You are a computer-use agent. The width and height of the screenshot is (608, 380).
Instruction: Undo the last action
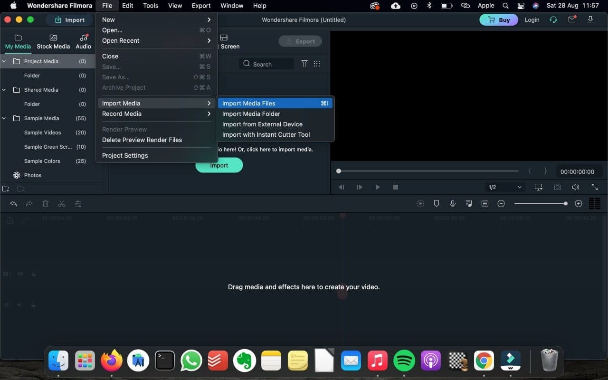[x=13, y=203]
